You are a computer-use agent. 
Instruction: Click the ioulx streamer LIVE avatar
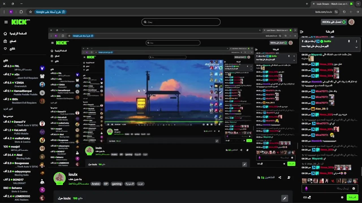tap(60, 178)
